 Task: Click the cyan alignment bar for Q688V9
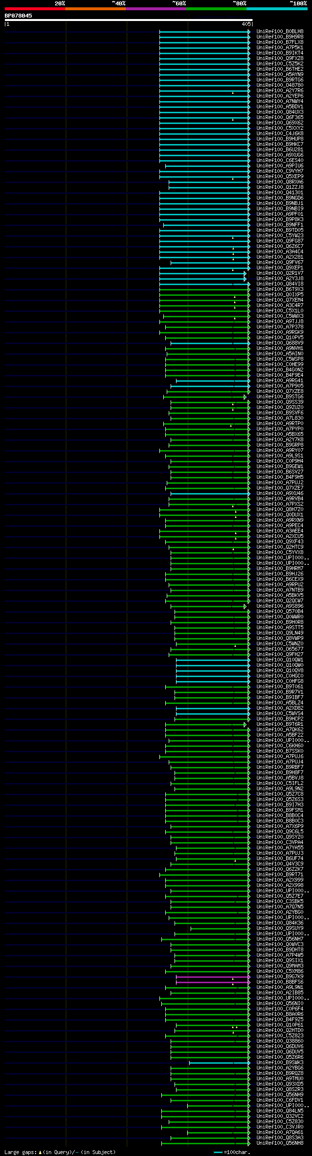point(210,343)
